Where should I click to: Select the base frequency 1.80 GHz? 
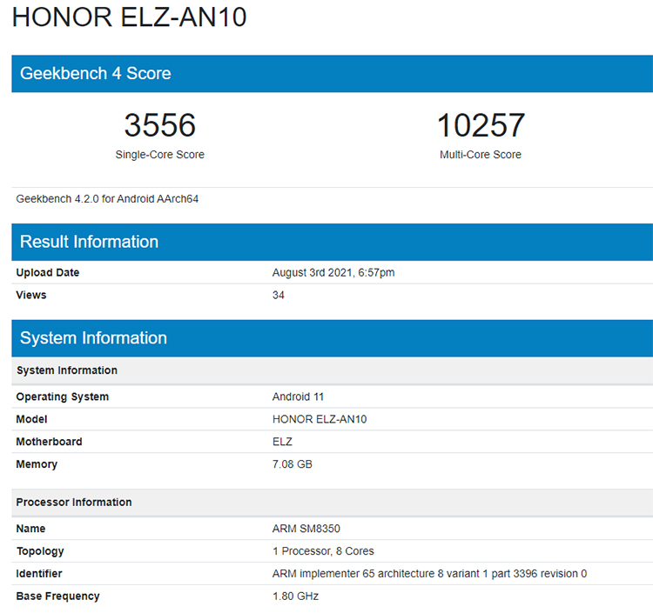click(295, 596)
